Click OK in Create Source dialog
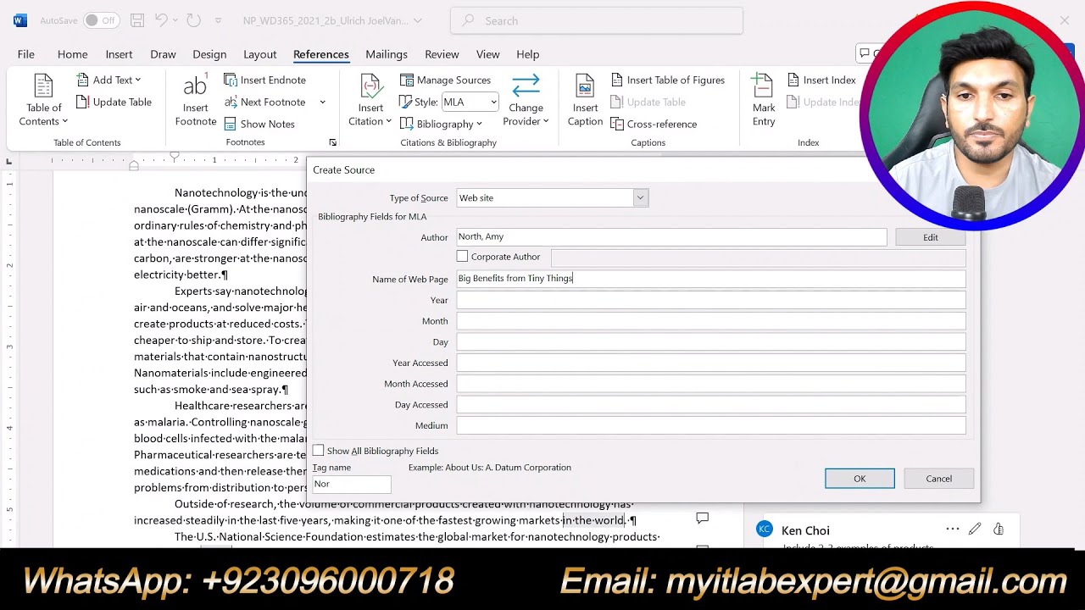This screenshot has height=610, width=1085. coord(860,479)
